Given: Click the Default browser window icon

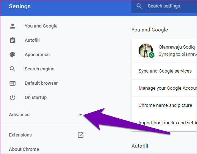Looking at the screenshot, I should (x=13, y=83).
